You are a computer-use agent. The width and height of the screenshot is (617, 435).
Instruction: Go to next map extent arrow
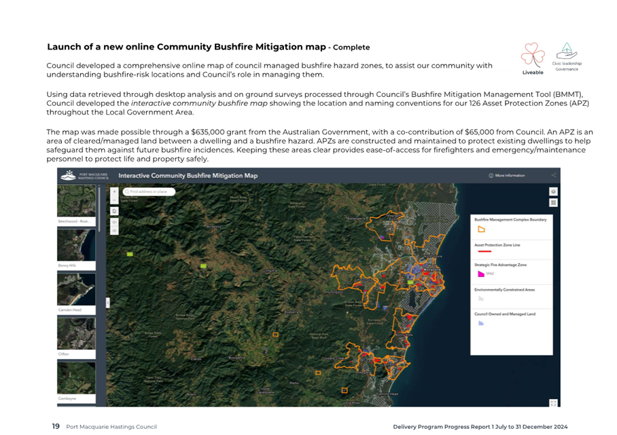point(115,231)
